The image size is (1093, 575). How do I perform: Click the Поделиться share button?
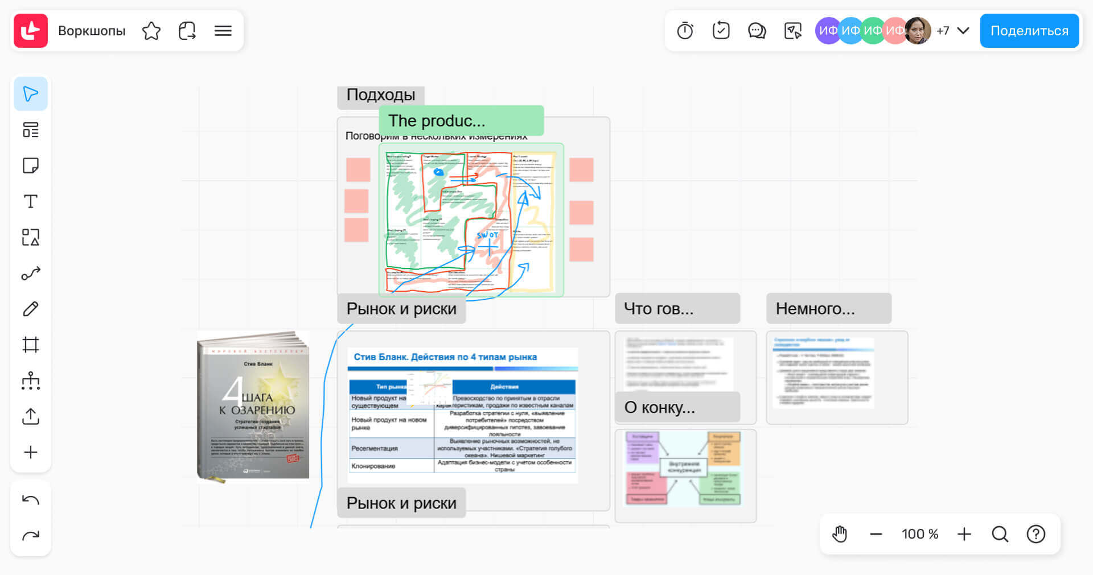[x=1029, y=31]
